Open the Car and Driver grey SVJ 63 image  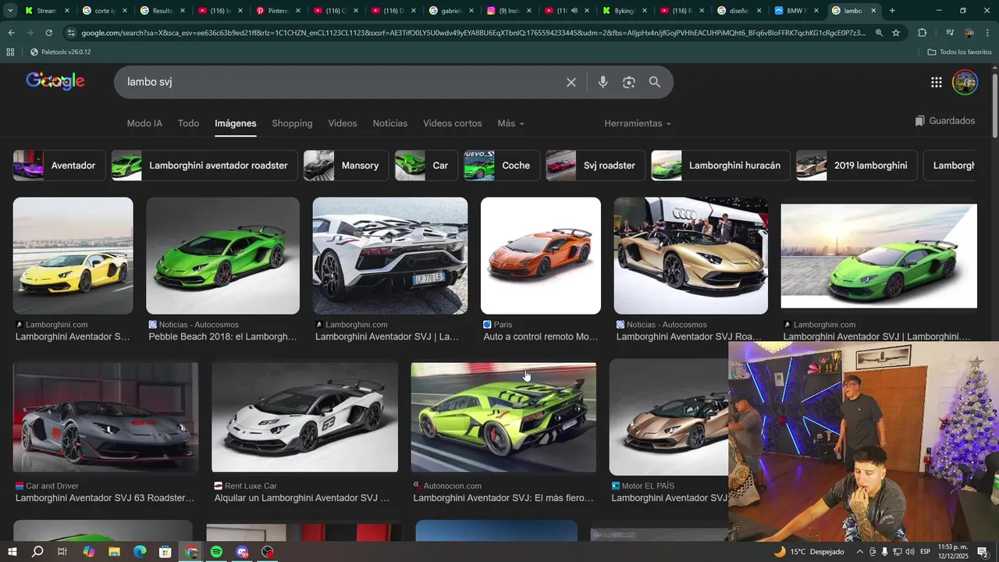click(x=105, y=418)
